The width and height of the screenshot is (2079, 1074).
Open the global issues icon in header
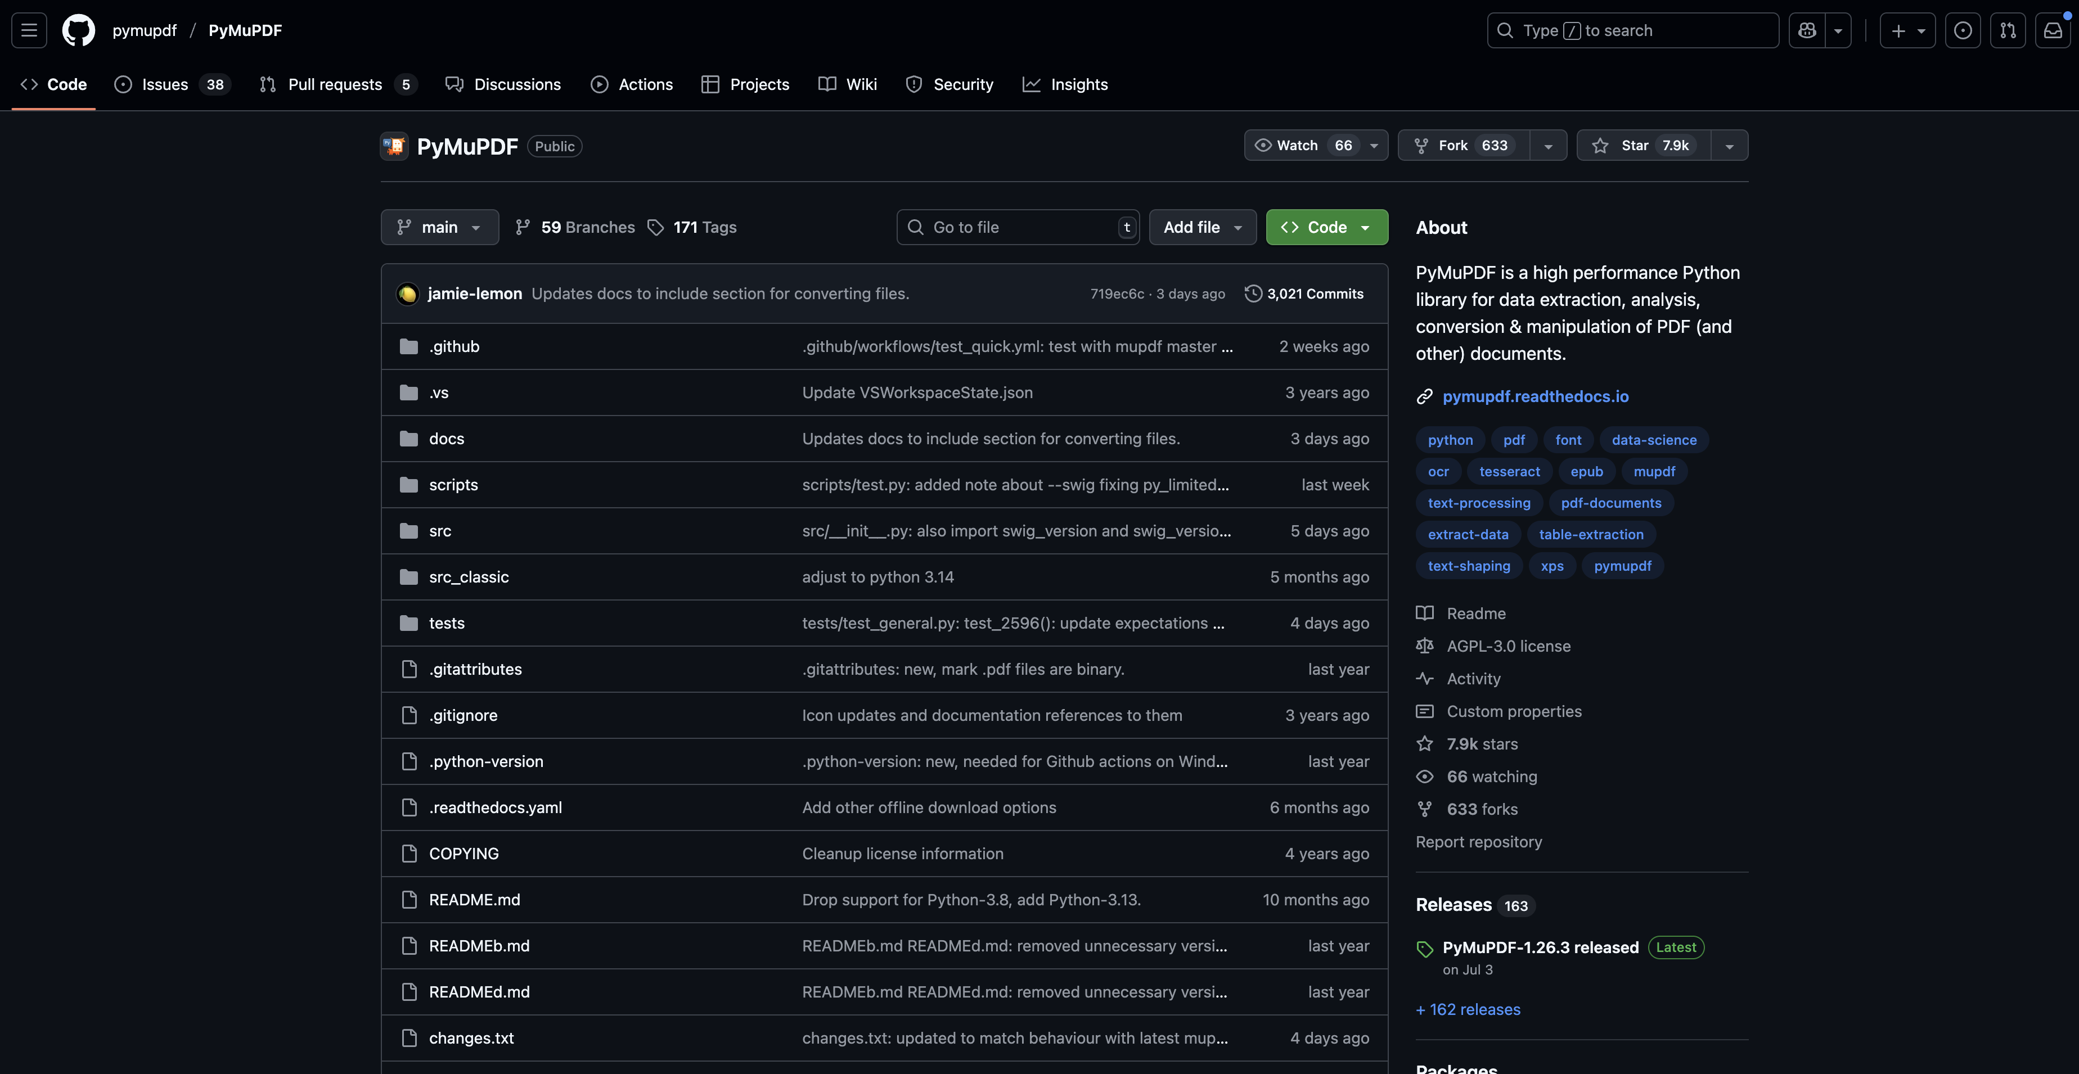pos(1963,31)
